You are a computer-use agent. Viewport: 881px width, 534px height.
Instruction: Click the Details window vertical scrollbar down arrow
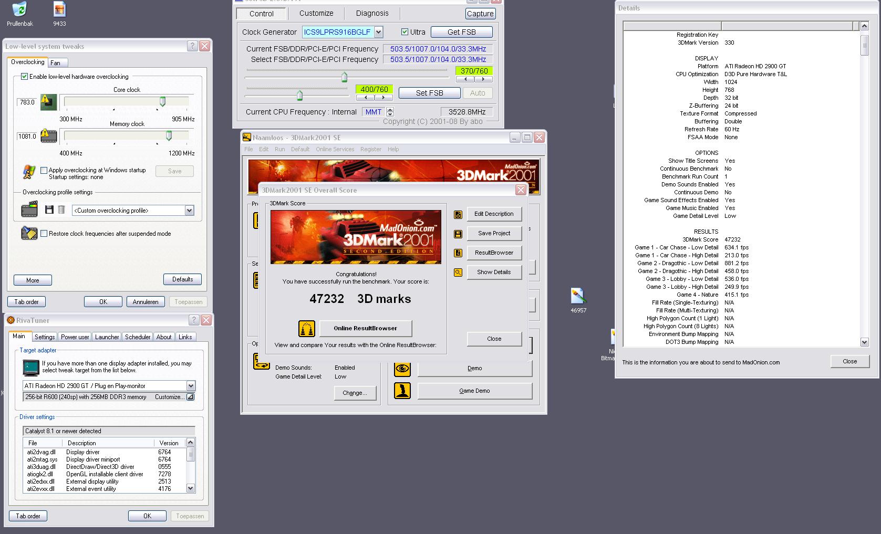click(865, 342)
